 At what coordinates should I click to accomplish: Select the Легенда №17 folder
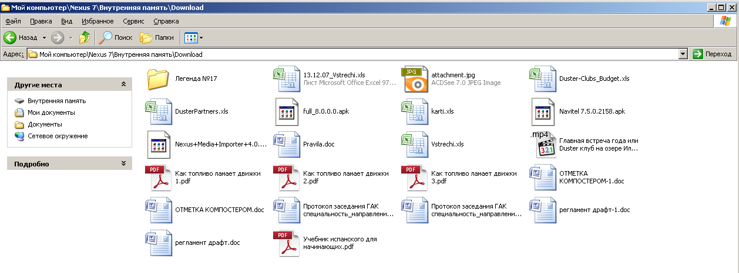coord(158,79)
